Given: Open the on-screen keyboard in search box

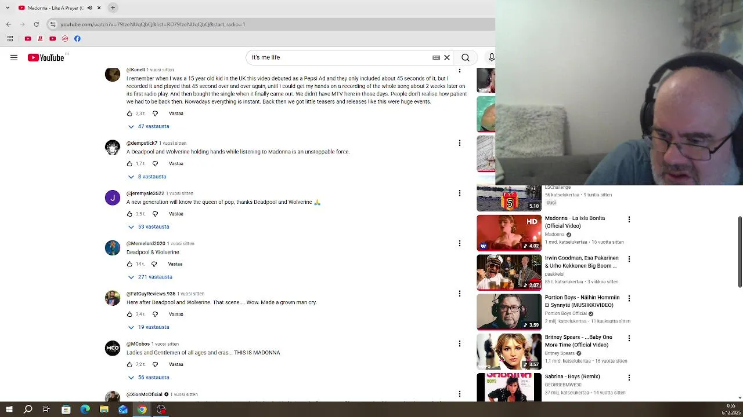Looking at the screenshot, I should 436,57.
